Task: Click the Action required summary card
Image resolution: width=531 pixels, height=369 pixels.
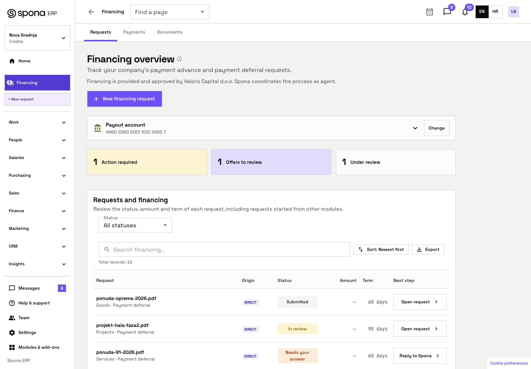Action: point(147,162)
